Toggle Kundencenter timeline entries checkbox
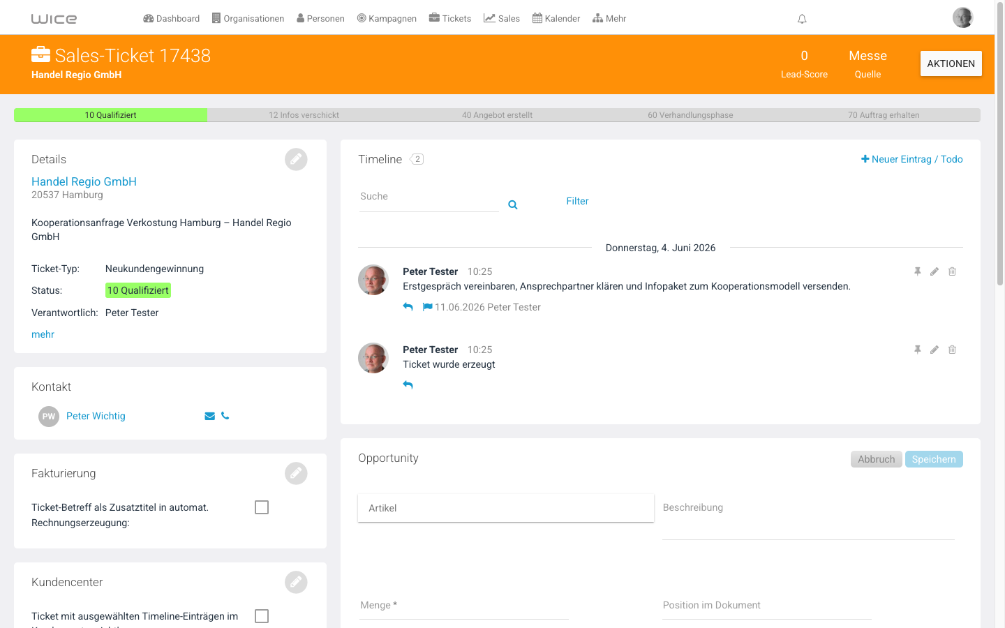 tap(262, 616)
